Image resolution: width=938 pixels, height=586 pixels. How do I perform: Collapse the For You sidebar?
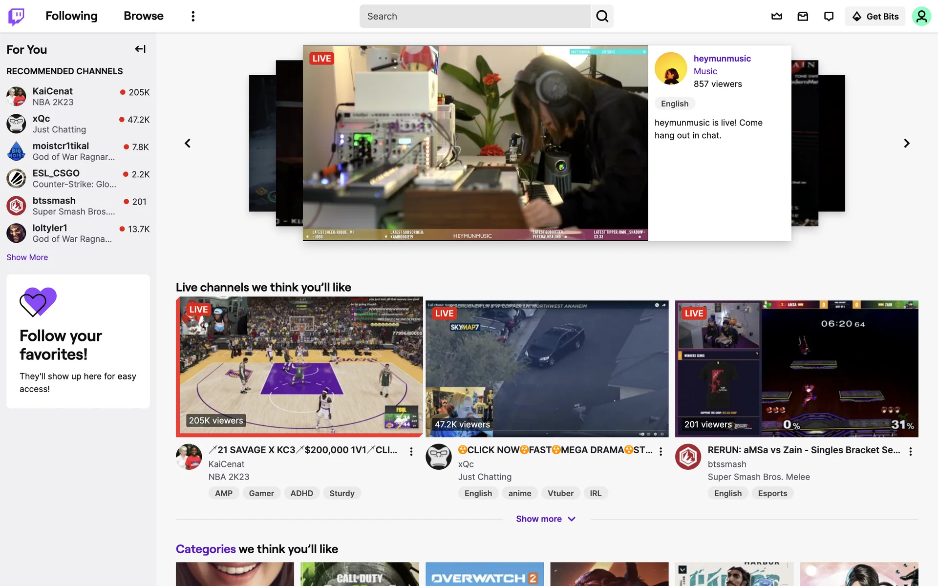point(140,49)
